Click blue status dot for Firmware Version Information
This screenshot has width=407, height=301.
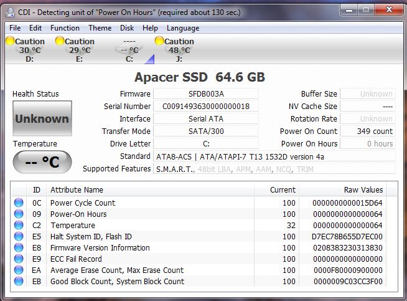click(x=19, y=247)
